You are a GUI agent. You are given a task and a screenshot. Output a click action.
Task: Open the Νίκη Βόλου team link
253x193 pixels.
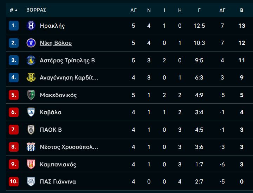pos(56,43)
